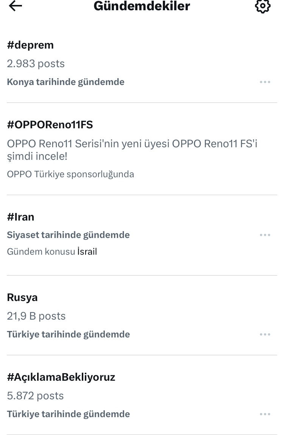284x435 pixels.
Task: Open the #deprem hashtag trend
Action: [x=30, y=45]
